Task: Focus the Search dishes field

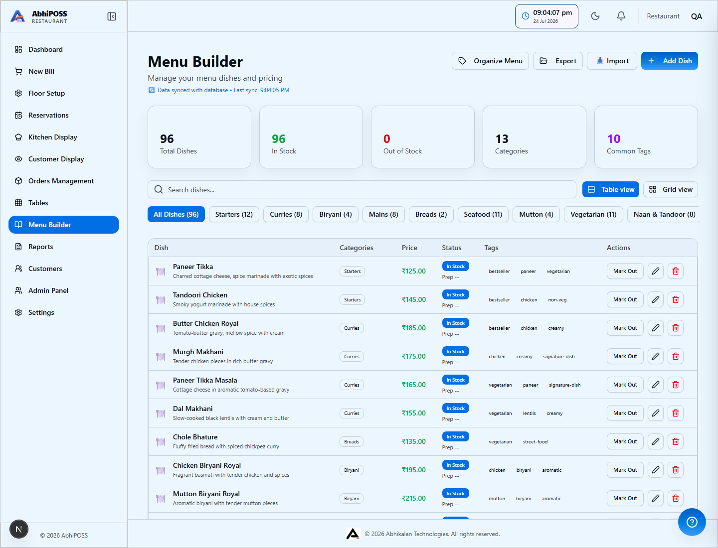Action: point(362,189)
